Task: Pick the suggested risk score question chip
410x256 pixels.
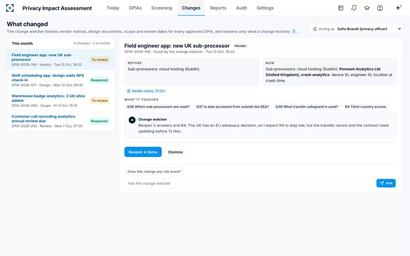Action: coord(154,172)
